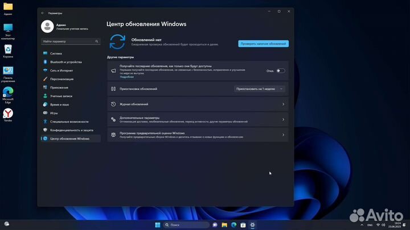The image size is (410, 230).
Task: Click the magnifier icon in settings search
Action: pyautogui.click(x=97, y=41)
